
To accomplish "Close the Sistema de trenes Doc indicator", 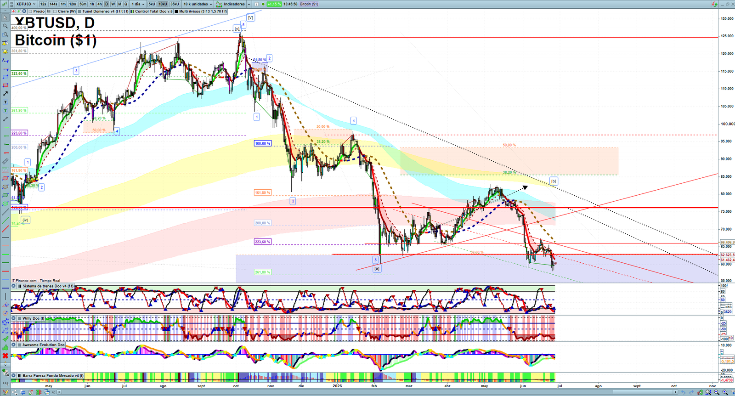I will pyautogui.click(x=14, y=286).
